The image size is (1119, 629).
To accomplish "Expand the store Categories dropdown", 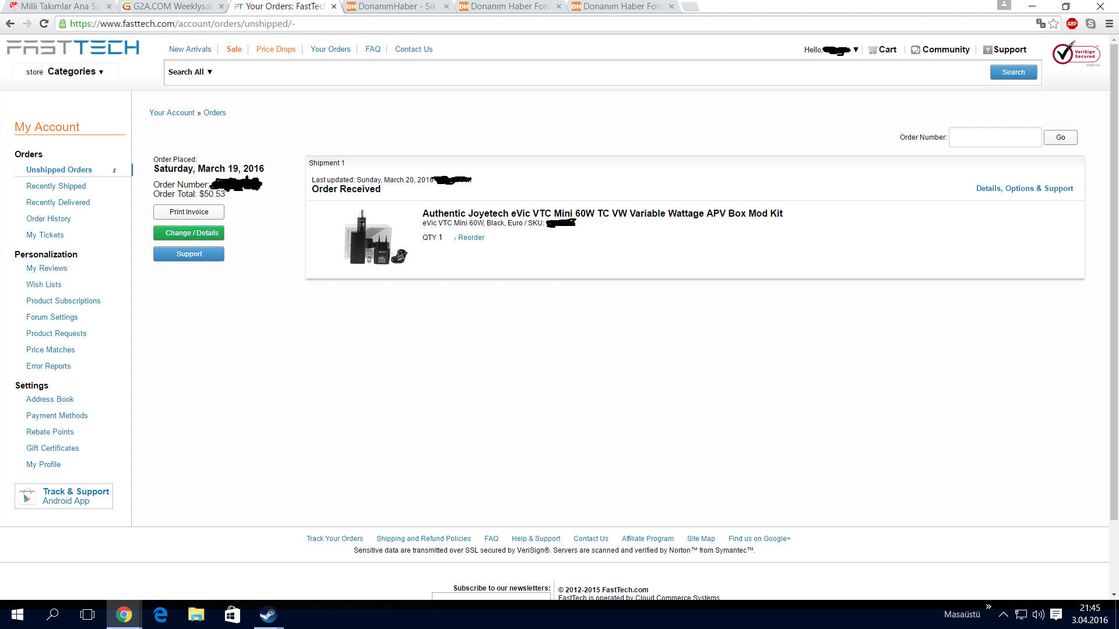I will [x=65, y=72].
